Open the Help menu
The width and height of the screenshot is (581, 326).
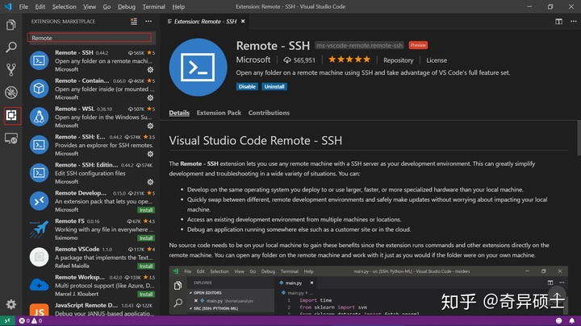[178, 6]
